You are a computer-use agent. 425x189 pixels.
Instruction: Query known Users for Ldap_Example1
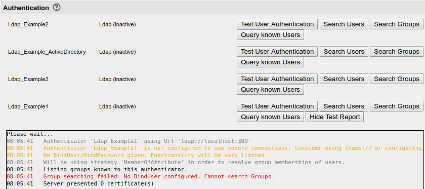click(x=270, y=117)
